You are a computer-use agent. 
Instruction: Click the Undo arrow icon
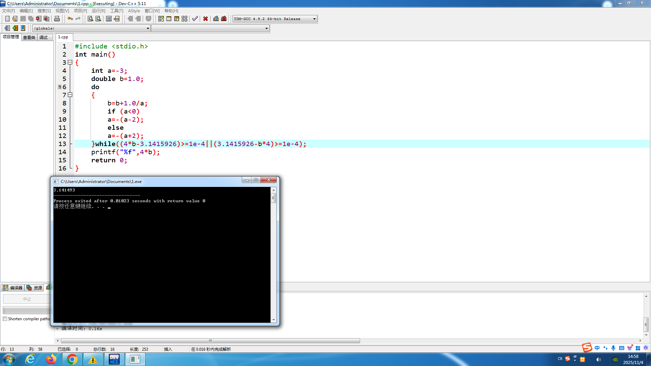pos(70,19)
